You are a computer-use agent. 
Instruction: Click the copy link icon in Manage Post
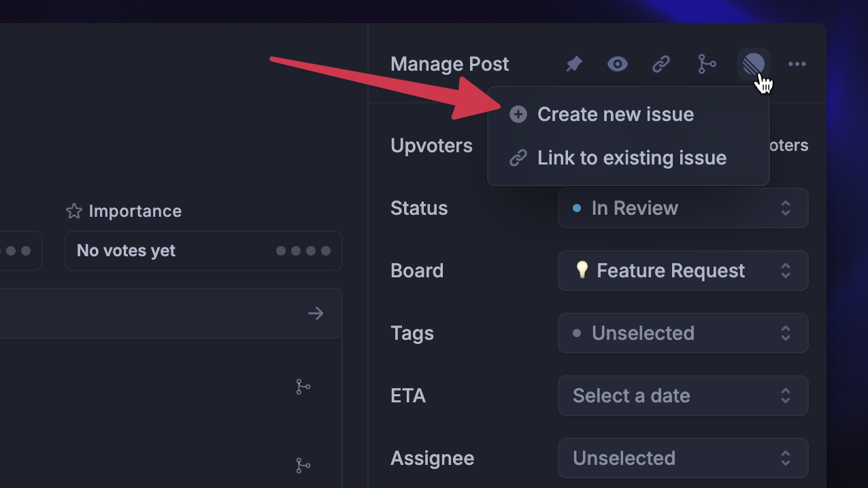(x=661, y=63)
